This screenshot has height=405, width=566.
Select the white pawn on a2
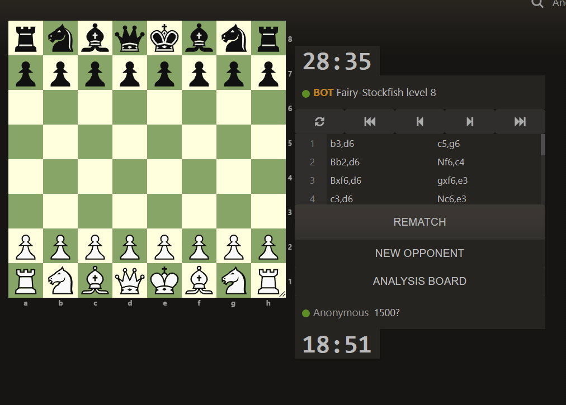point(26,246)
